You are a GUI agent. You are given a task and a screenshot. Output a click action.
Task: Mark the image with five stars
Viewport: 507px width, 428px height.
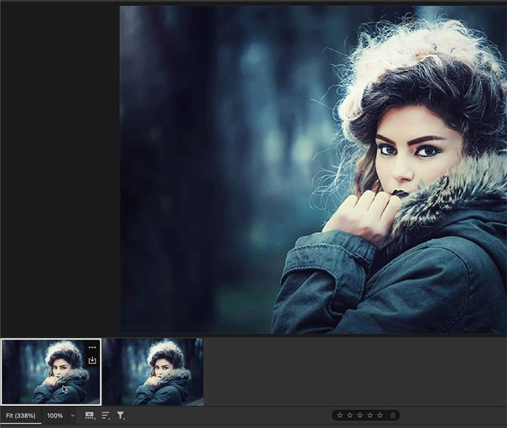coord(379,415)
